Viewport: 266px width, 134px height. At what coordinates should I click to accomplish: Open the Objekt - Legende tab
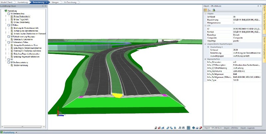(x=249, y=128)
